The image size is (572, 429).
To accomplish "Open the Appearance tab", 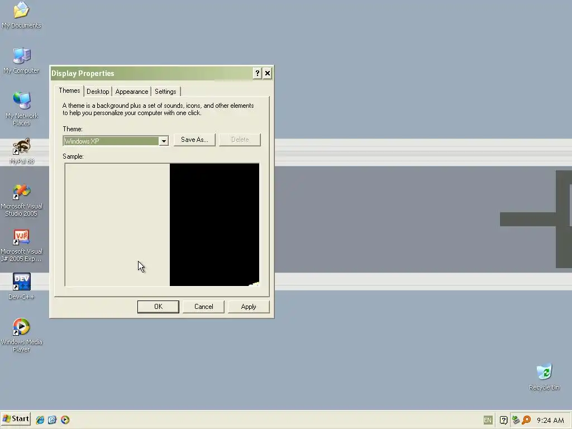I will 132,92.
